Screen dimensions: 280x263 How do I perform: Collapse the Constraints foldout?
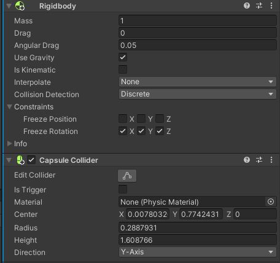[x=9, y=106]
